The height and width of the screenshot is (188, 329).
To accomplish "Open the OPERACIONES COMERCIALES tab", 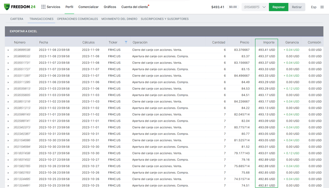I will (78, 19).
